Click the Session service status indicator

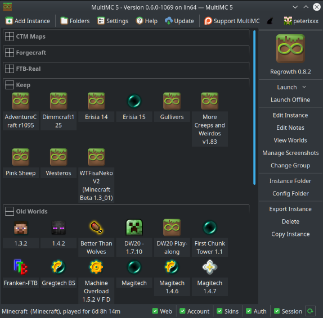tap(288, 311)
